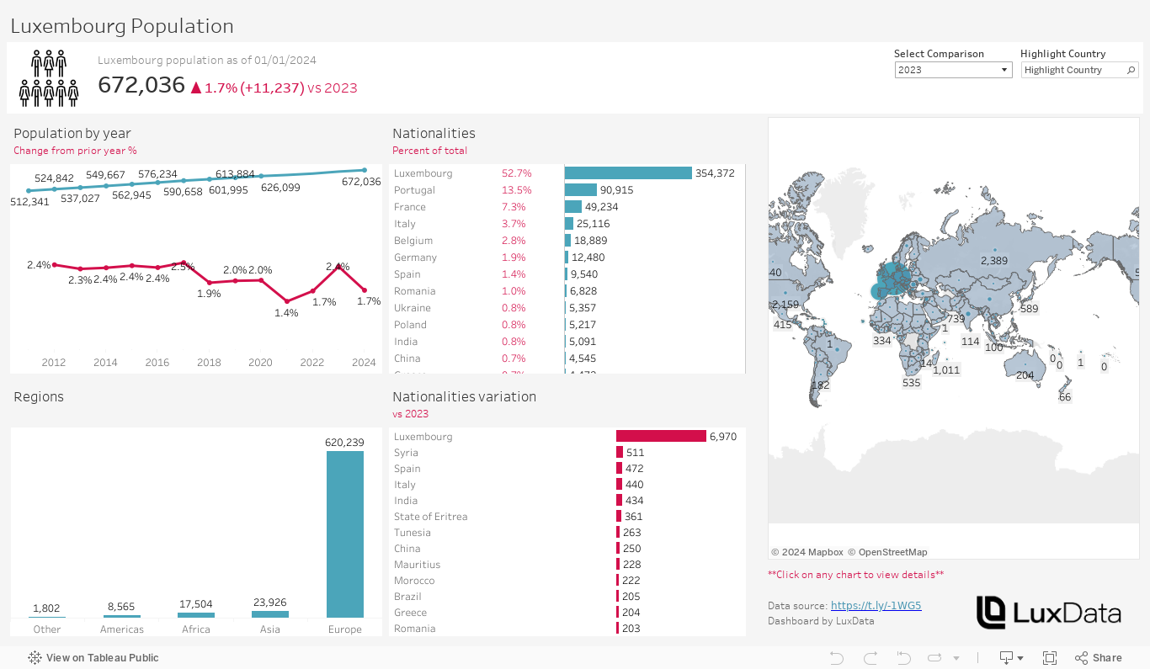
Task: Click the France bar showing 49,234
Action: point(573,206)
